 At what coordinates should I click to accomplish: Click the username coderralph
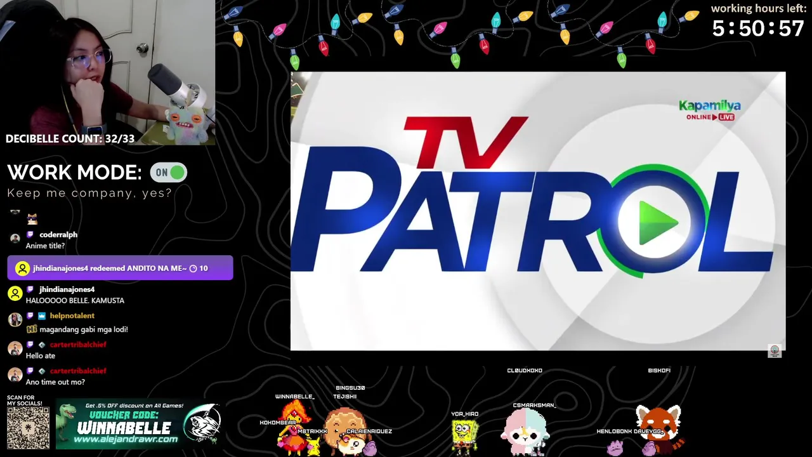click(58, 235)
